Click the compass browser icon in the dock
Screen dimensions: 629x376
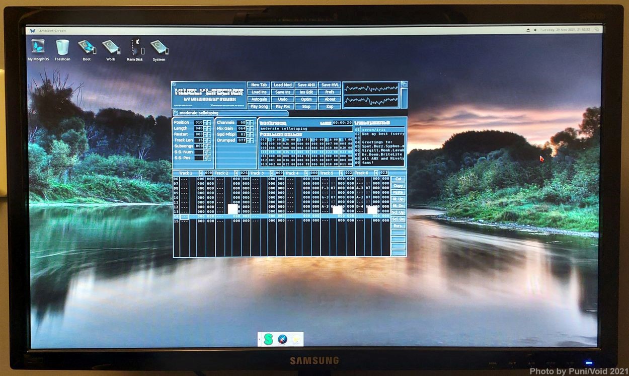click(283, 340)
